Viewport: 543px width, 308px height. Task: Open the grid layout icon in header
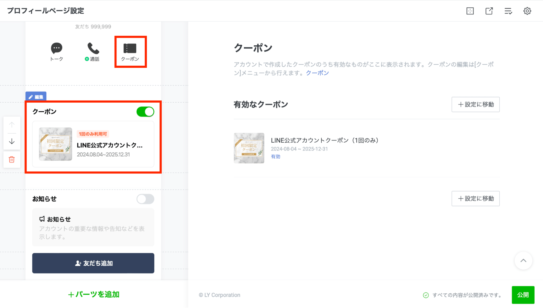[470, 11]
